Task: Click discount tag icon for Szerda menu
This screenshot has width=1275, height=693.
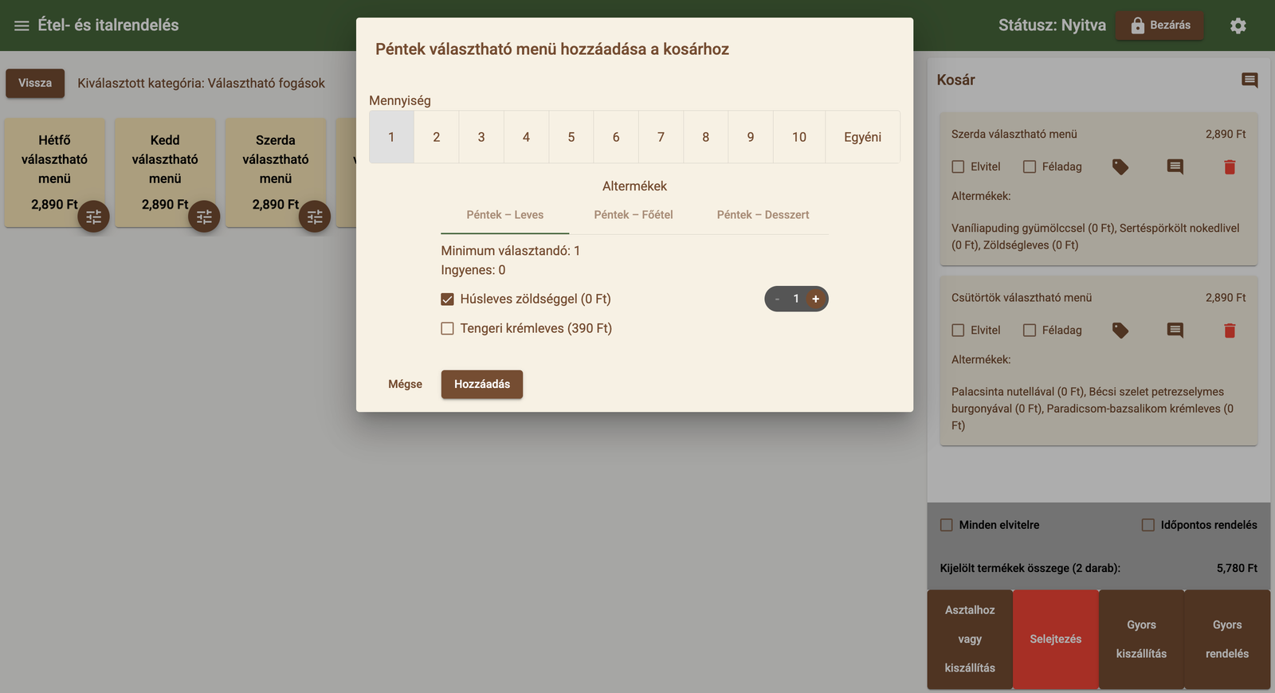Action: click(x=1120, y=166)
